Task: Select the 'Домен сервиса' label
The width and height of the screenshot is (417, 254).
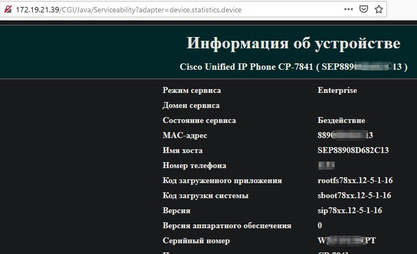Action: tap(191, 106)
